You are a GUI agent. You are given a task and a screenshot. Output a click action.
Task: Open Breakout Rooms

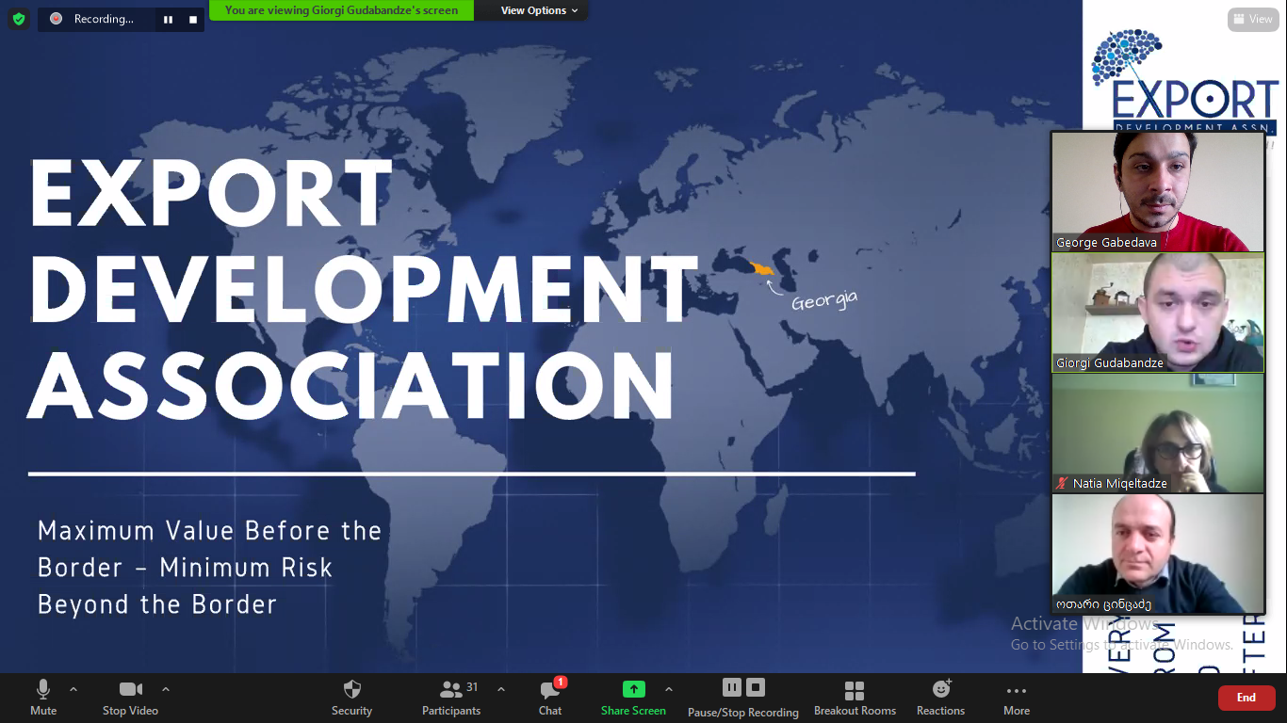click(x=855, y=698)
